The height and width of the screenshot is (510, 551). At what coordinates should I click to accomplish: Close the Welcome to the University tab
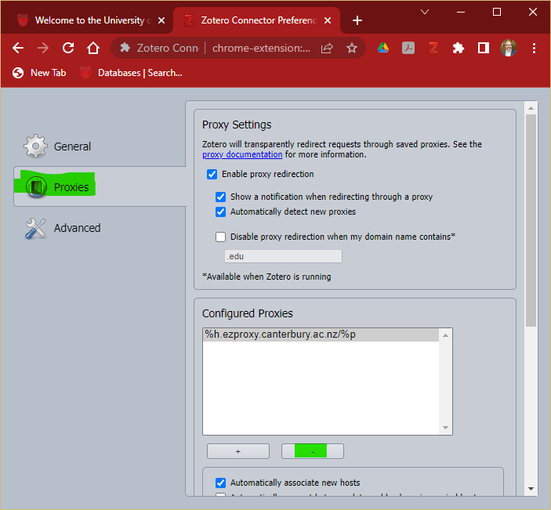(161, 20)
